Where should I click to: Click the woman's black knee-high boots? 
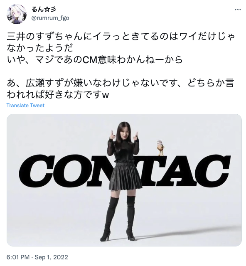point(120,219)
